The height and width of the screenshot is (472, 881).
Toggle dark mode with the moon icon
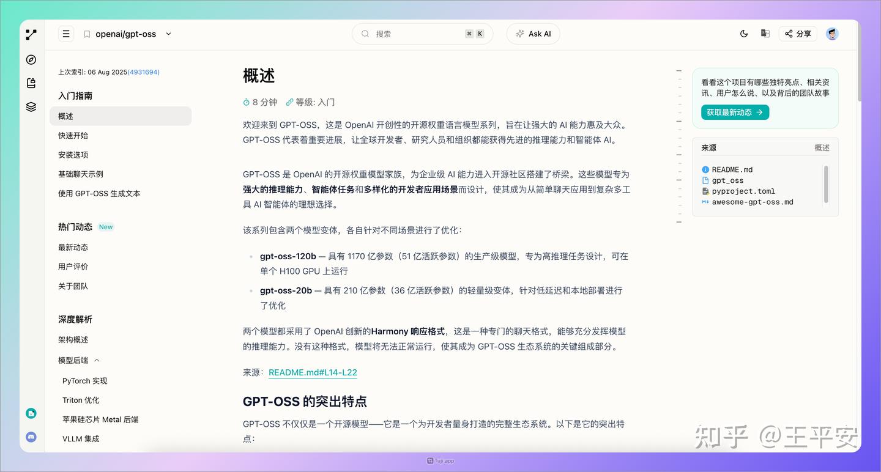point(743,34)
